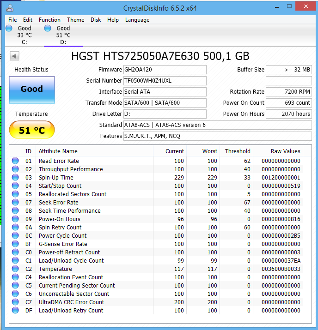Click status orb for Temperature attribute row
The image size is (318, 330).
[15, 269]
